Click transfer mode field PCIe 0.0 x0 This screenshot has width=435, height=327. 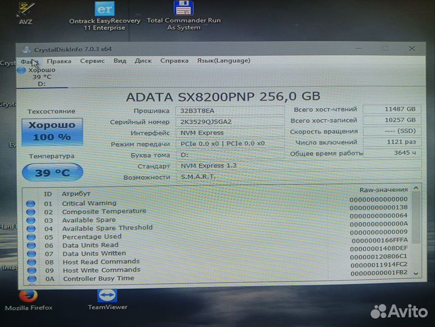[x=230, y=144]
